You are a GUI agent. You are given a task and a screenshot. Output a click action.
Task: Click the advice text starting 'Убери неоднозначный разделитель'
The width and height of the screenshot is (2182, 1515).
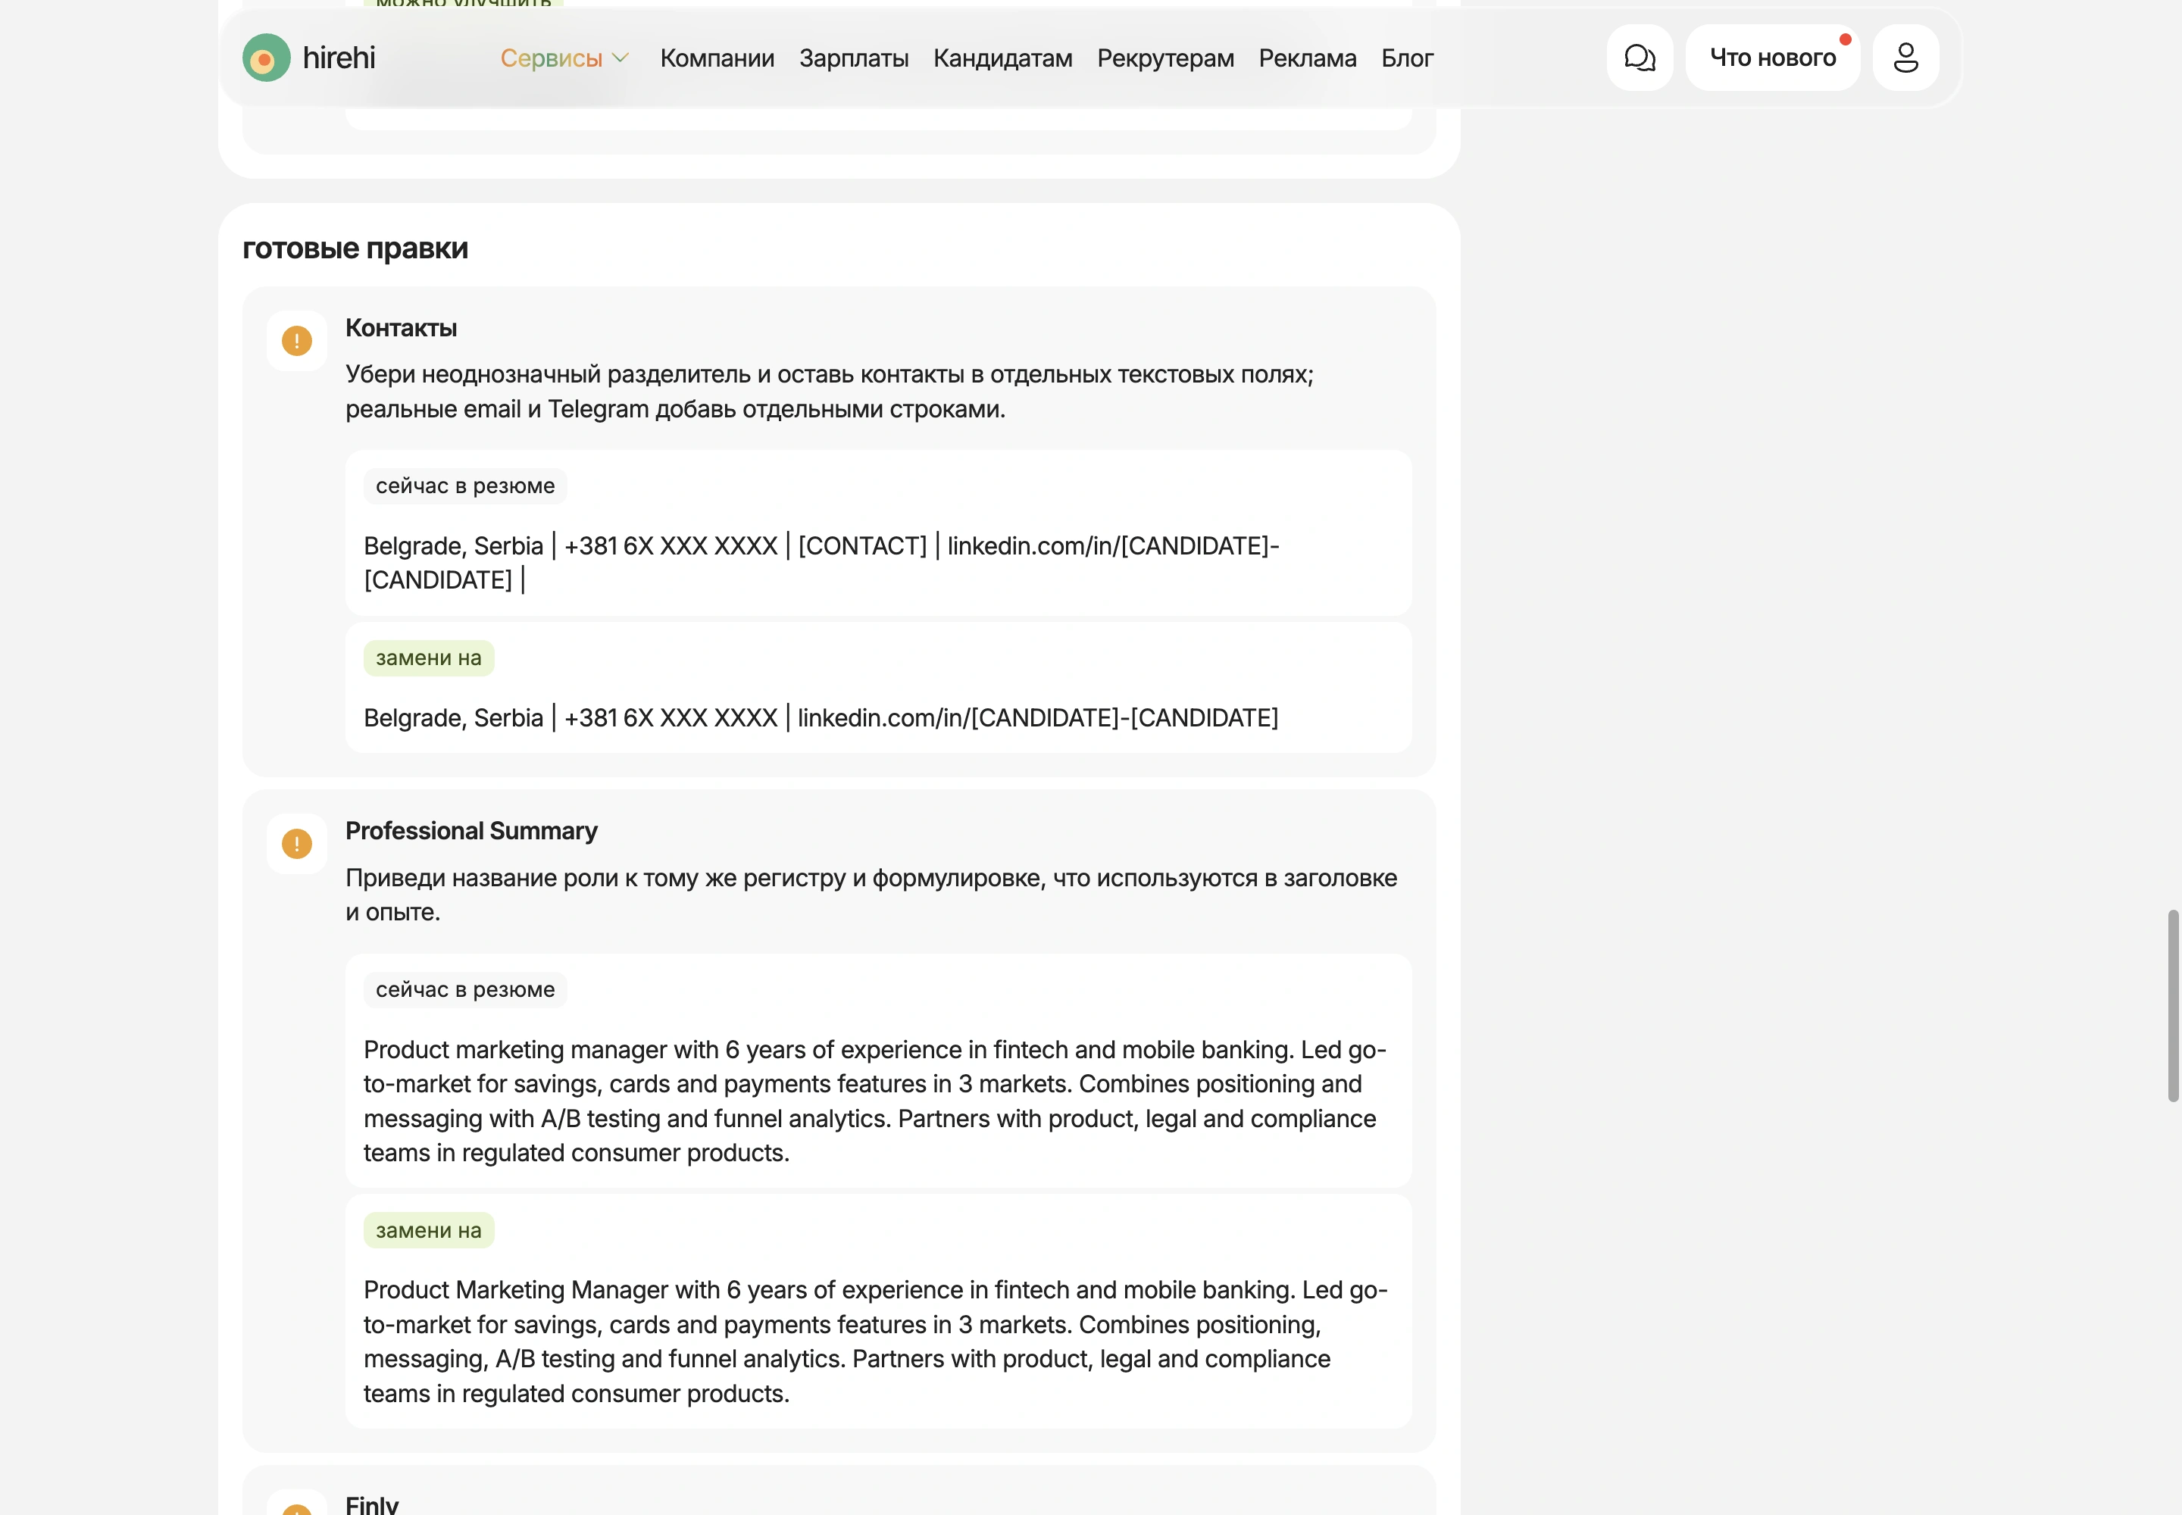click(x=829, y=392)
